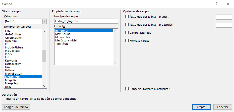The width and height of the screenshot is (234, 112).
Task: Click the Códigos de campo button
Action: pos(16,107)
